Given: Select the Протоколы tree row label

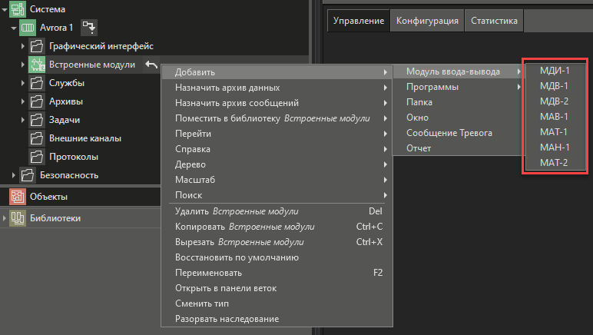Looking at the screenshot, I should point(74,157).
